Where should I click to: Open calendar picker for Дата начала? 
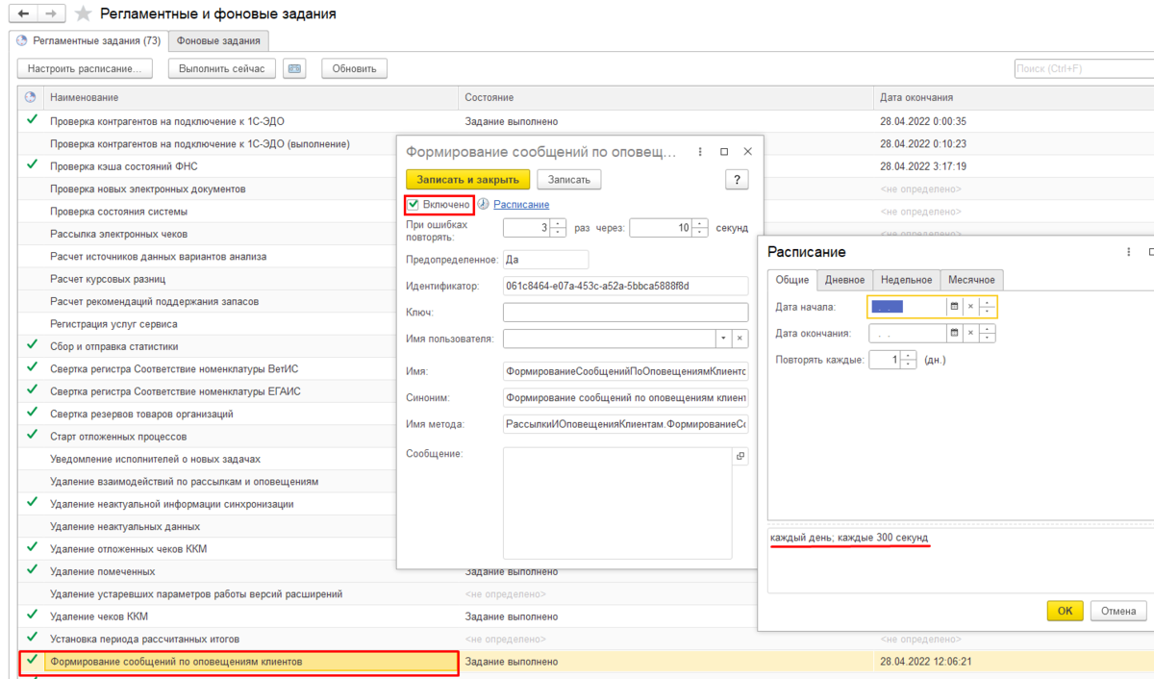pyautogui.click(x=954, y=306)
